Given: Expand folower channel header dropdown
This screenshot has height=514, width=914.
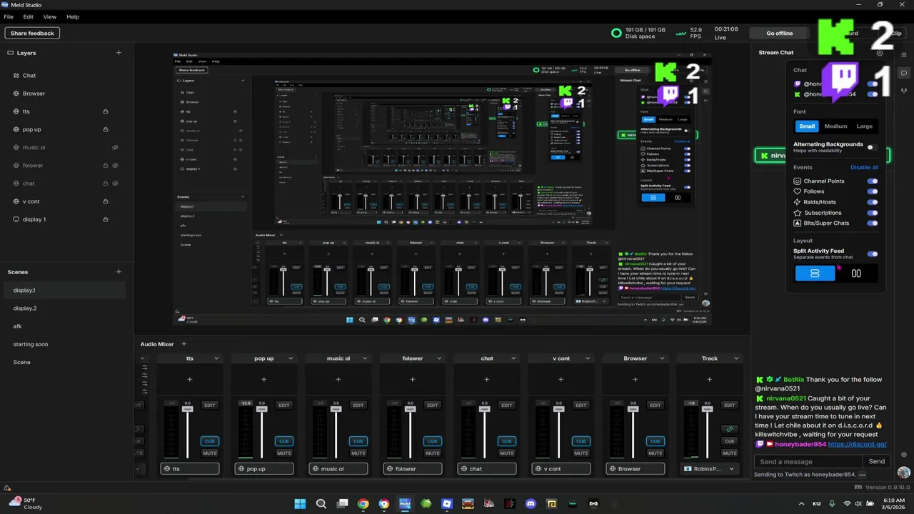Looking at the screenshot, I should pos(439,358).
